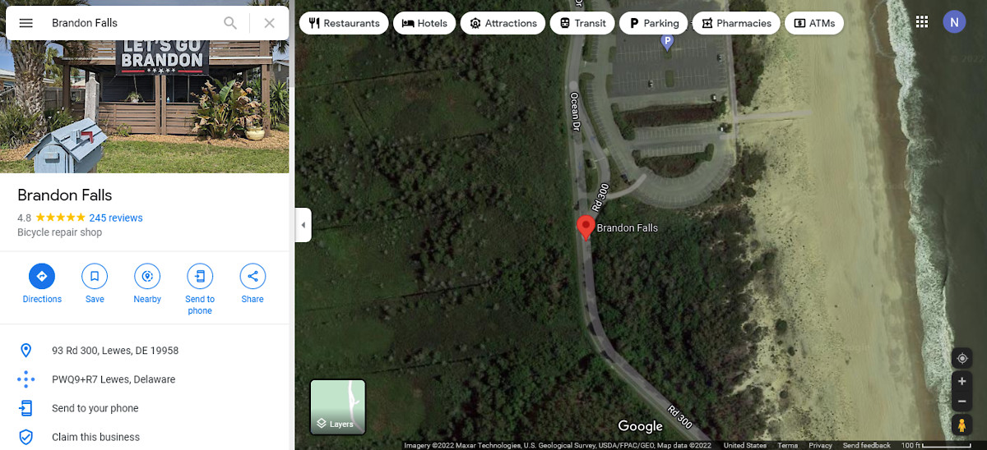Open the hamburger main menu
This screenshot has width=987, height=450.
[x=25, y=23]
